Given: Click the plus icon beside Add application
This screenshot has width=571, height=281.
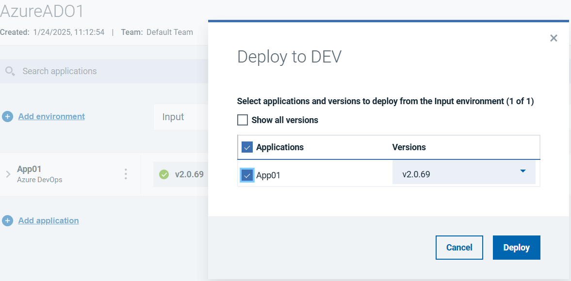Looking at the screenshot, I should click(8, 221).
